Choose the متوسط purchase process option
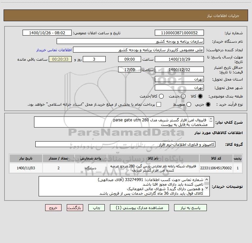Image resolution: width=252 pixels, height=243 pixels. (x=189, y=104)
